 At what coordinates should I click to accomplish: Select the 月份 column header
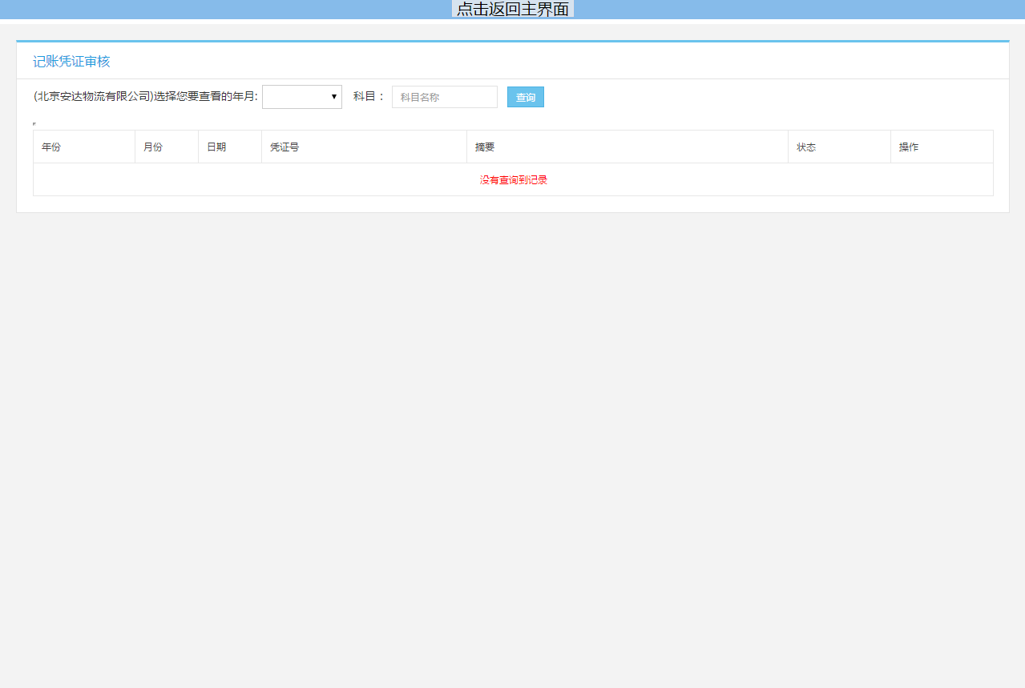click(x=153, y=147)
